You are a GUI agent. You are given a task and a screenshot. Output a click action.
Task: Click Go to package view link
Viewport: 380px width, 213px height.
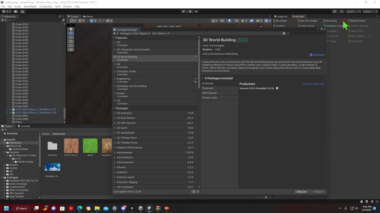pos(313,84)
